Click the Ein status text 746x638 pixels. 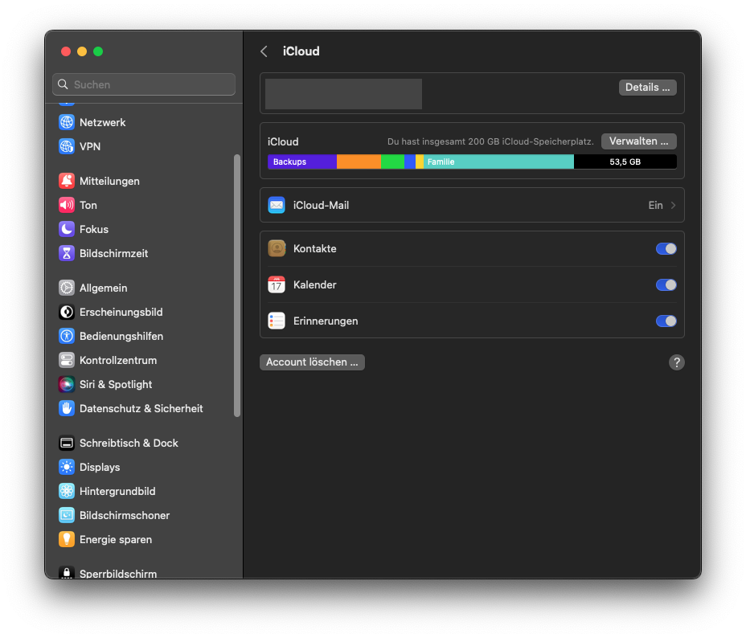(655, 206)
